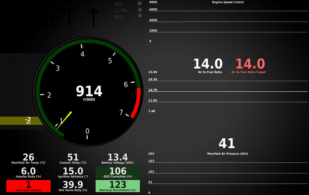The image size is (309, 195).
Task: Select the red Lost sync counter box
Action: click(28, 186)
